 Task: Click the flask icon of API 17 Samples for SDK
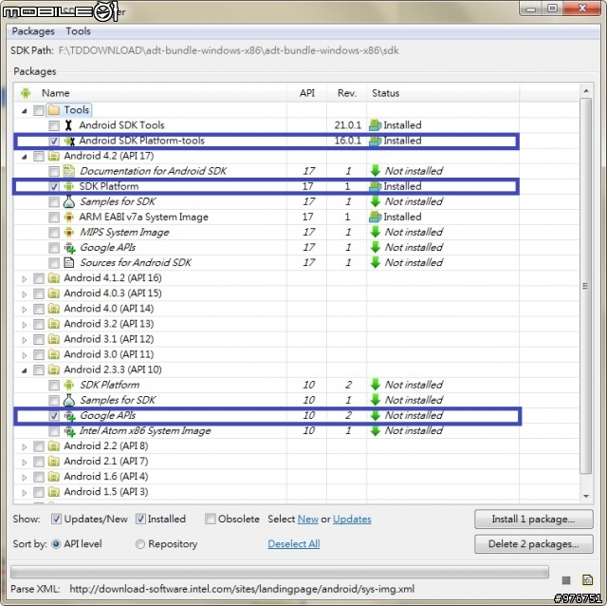[x=69, y=201]
